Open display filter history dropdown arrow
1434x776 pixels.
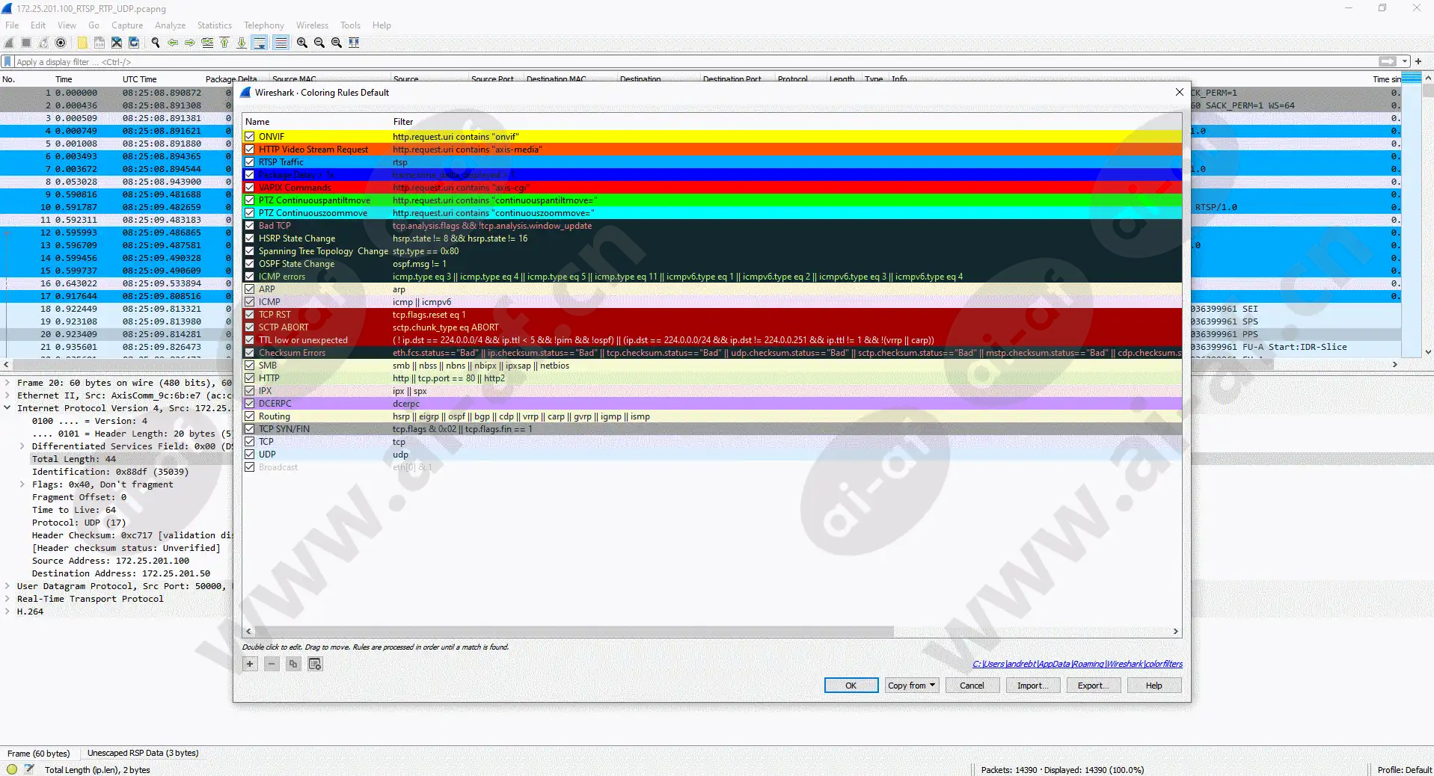(x=1405, y=61)
